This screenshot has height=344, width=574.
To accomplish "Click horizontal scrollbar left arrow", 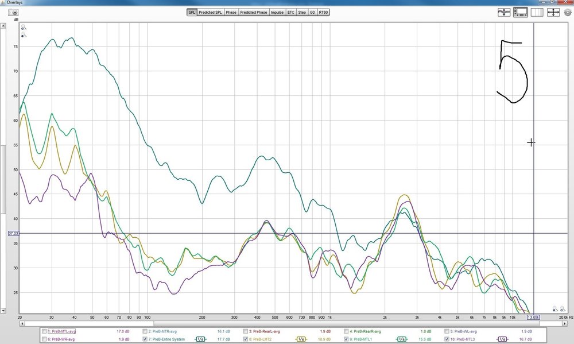I will point(22,323).
